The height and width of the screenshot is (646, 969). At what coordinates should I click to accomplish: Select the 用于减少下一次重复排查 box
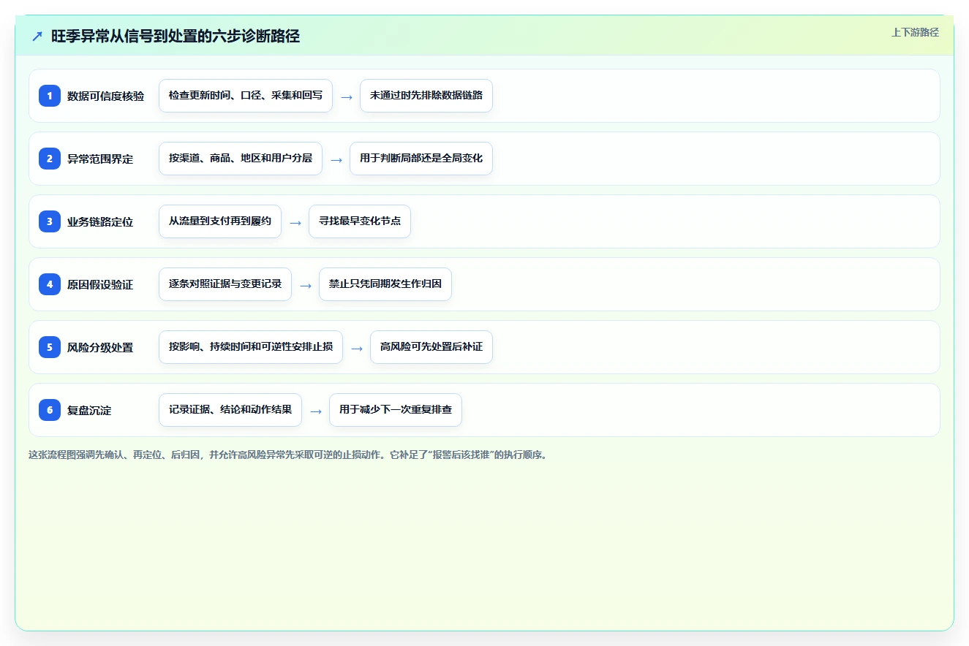click(x=396, y=409)
